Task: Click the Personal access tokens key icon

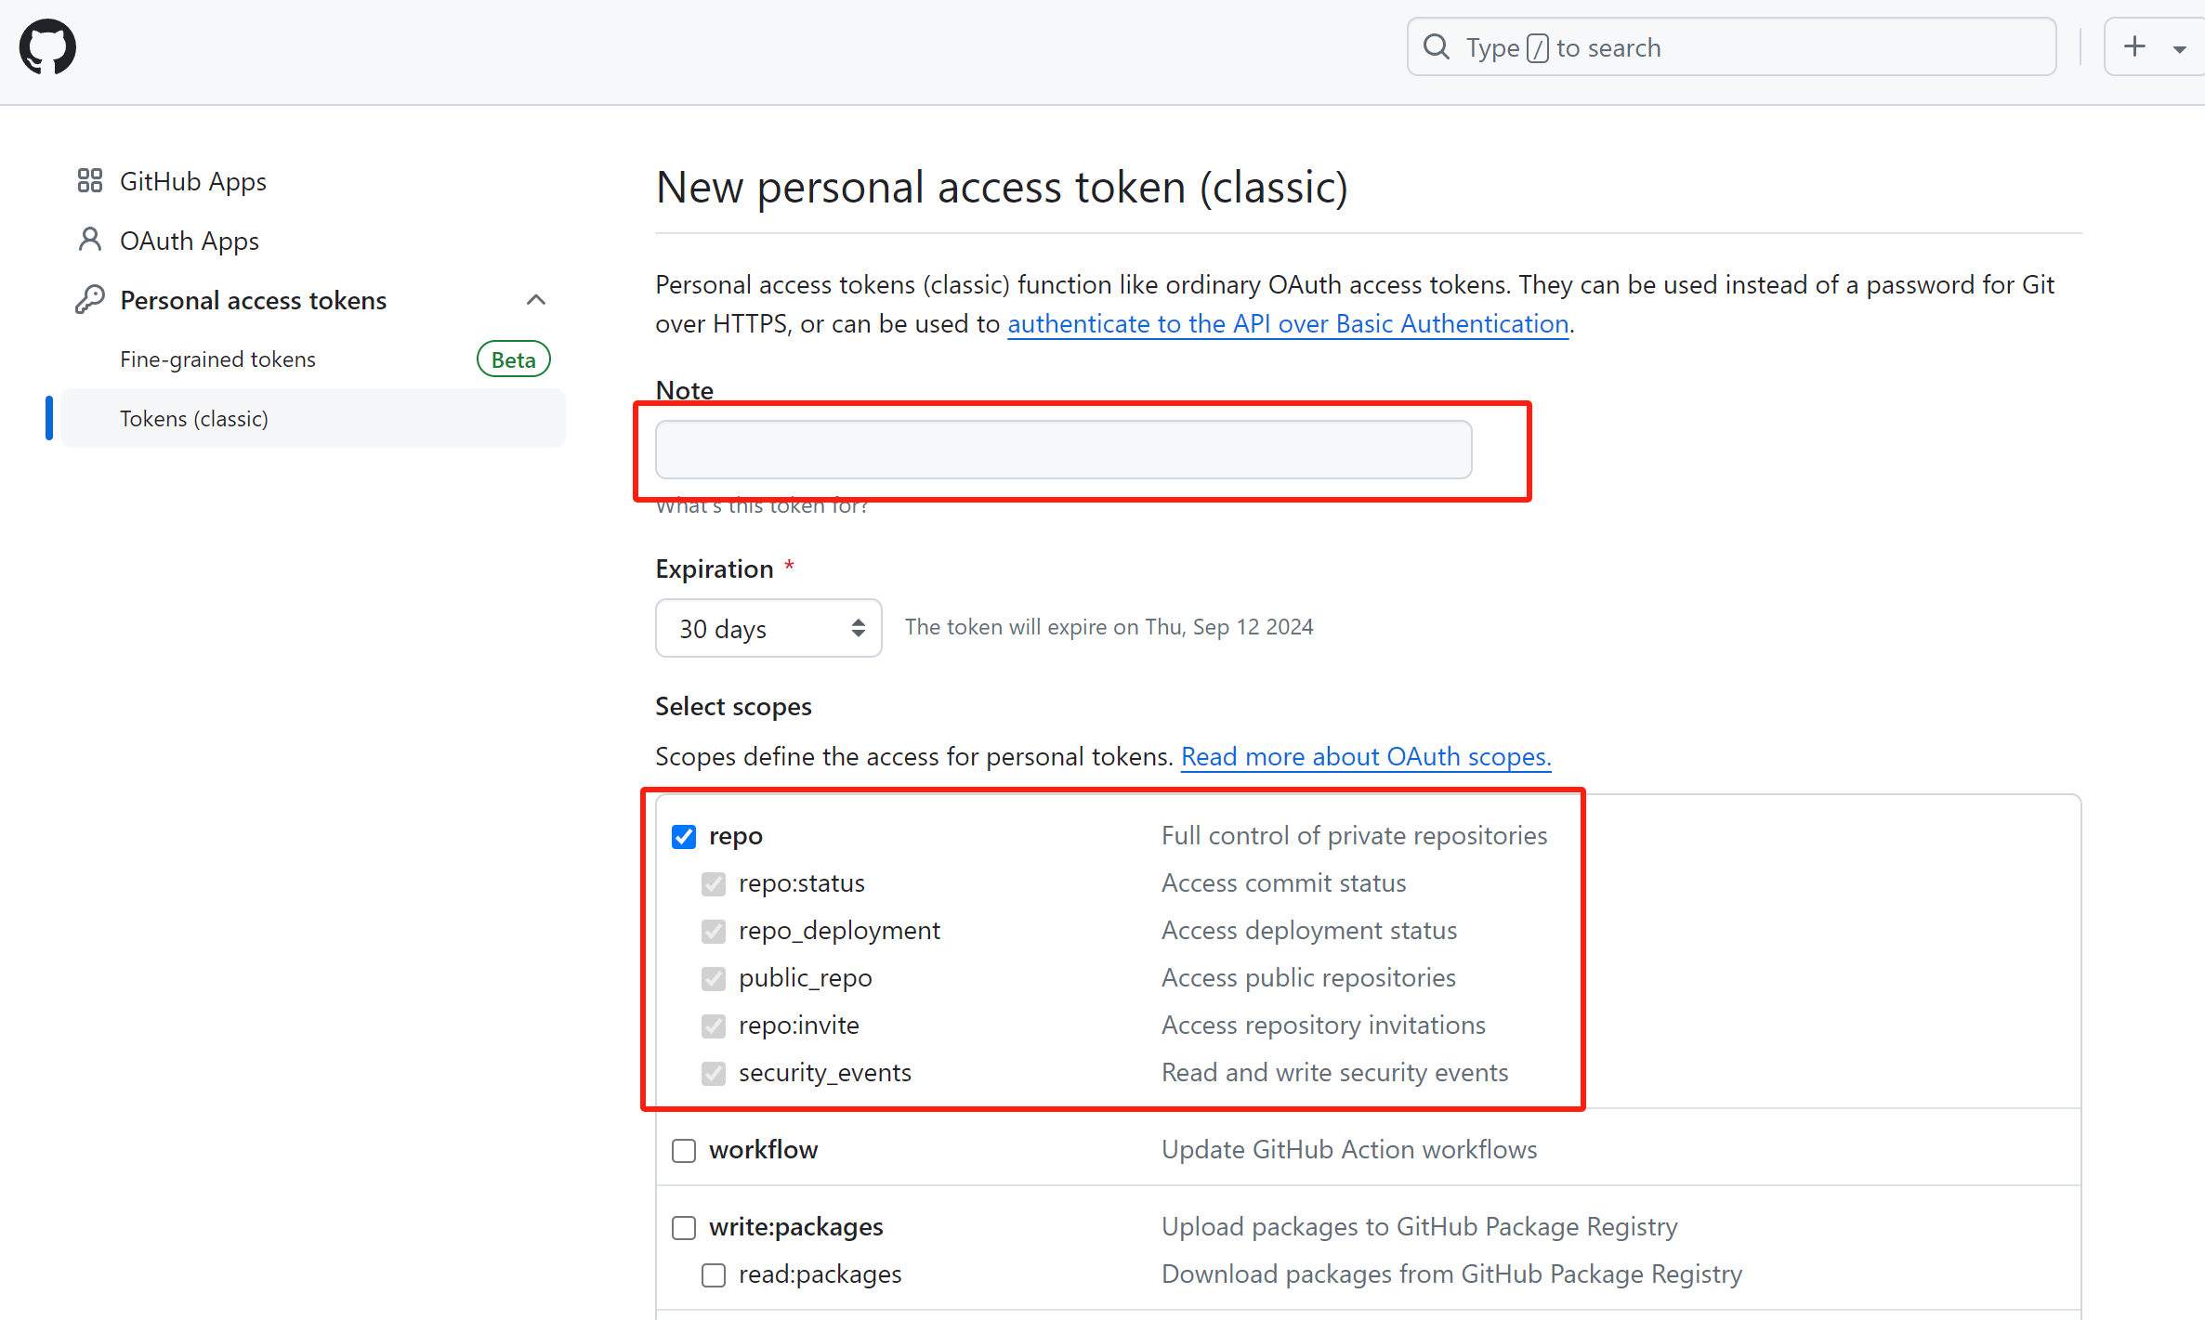Action: (x=90, y=300)
